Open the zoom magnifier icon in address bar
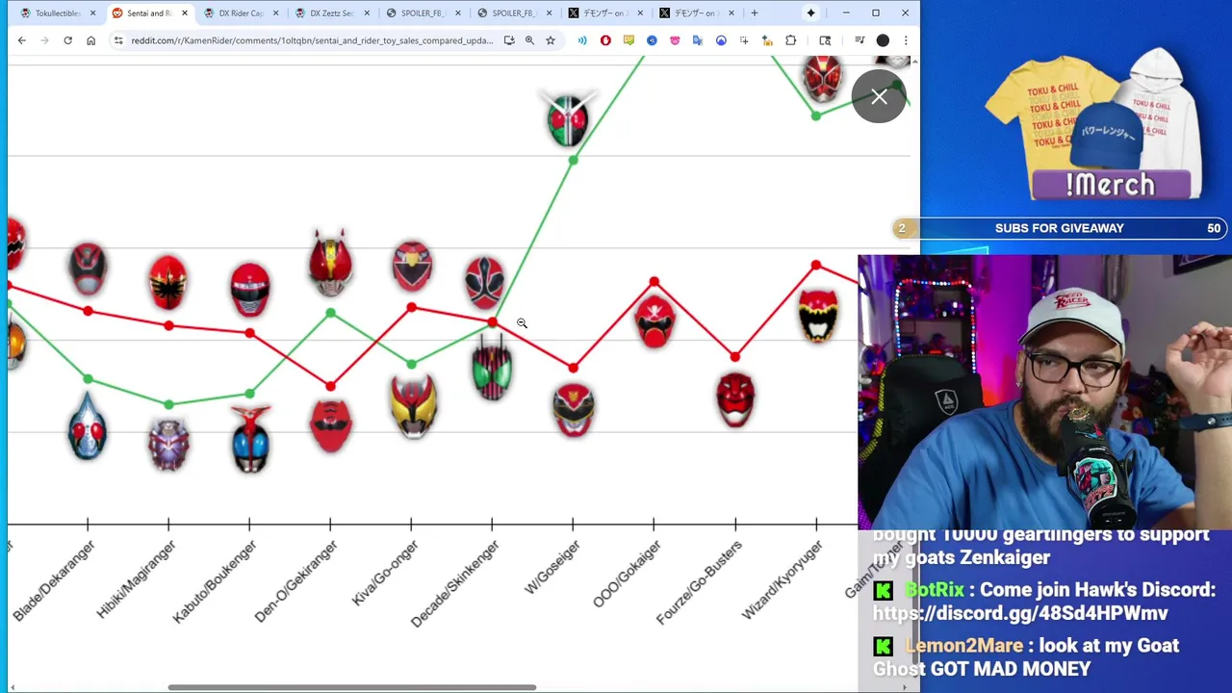The height and width of the screenshot is (693, 1232). pos(529,40)
